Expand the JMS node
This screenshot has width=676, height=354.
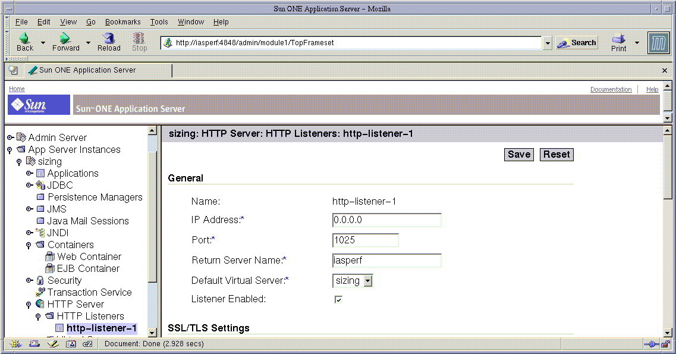click(x=29, y=209)
